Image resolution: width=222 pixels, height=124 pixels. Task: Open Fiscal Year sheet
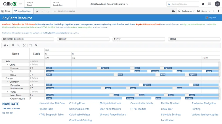[167, 109]
